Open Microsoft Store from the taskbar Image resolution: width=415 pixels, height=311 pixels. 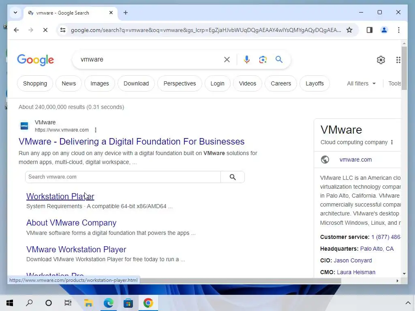coord(128,303)
